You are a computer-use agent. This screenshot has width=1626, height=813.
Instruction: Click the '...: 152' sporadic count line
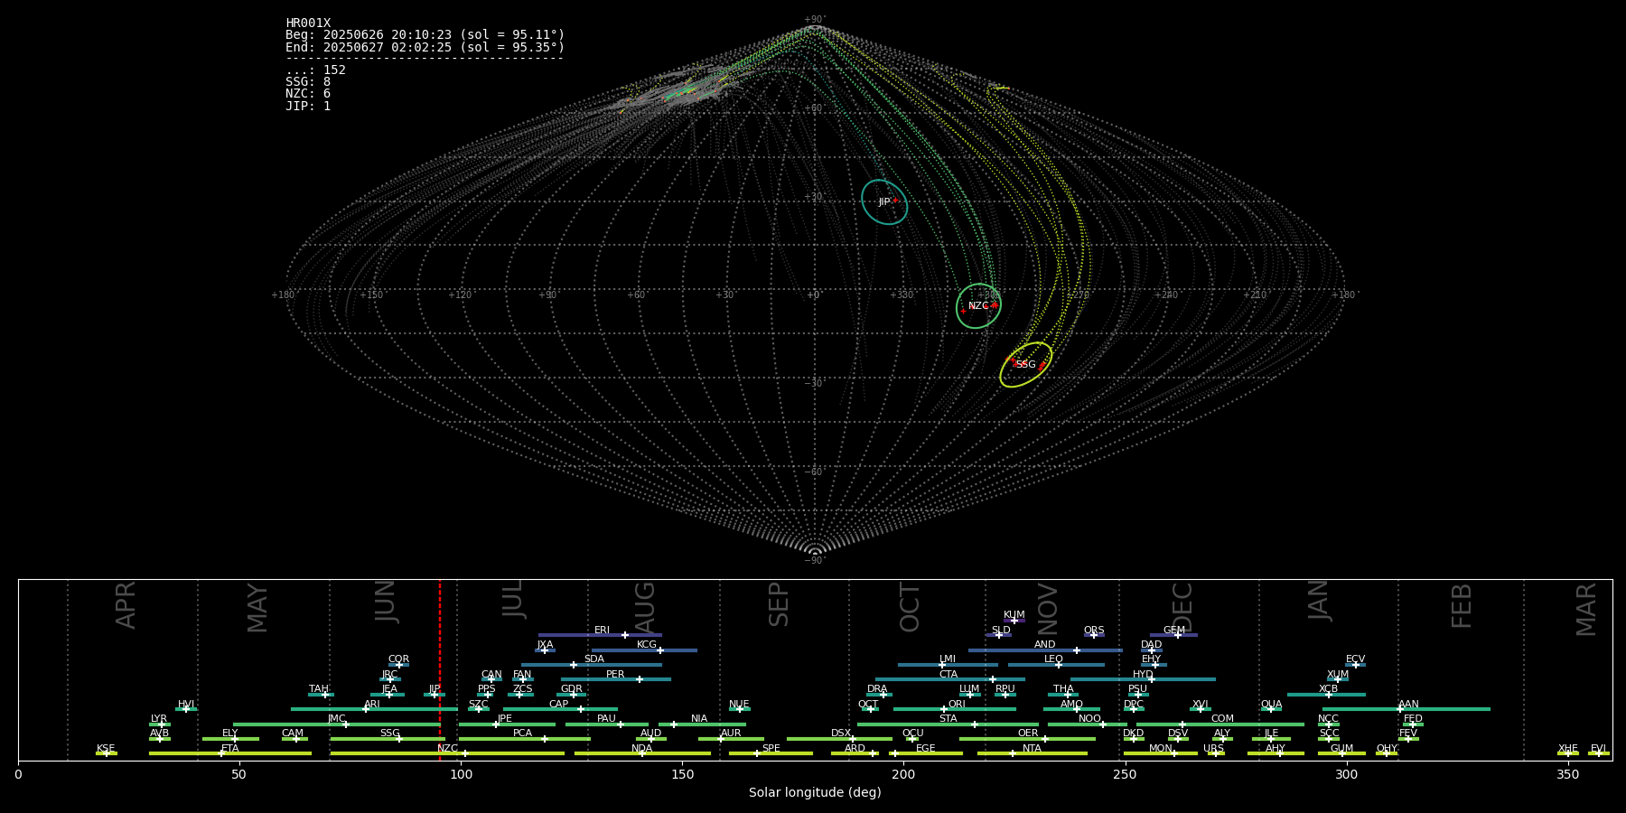[x=315, y=70]
